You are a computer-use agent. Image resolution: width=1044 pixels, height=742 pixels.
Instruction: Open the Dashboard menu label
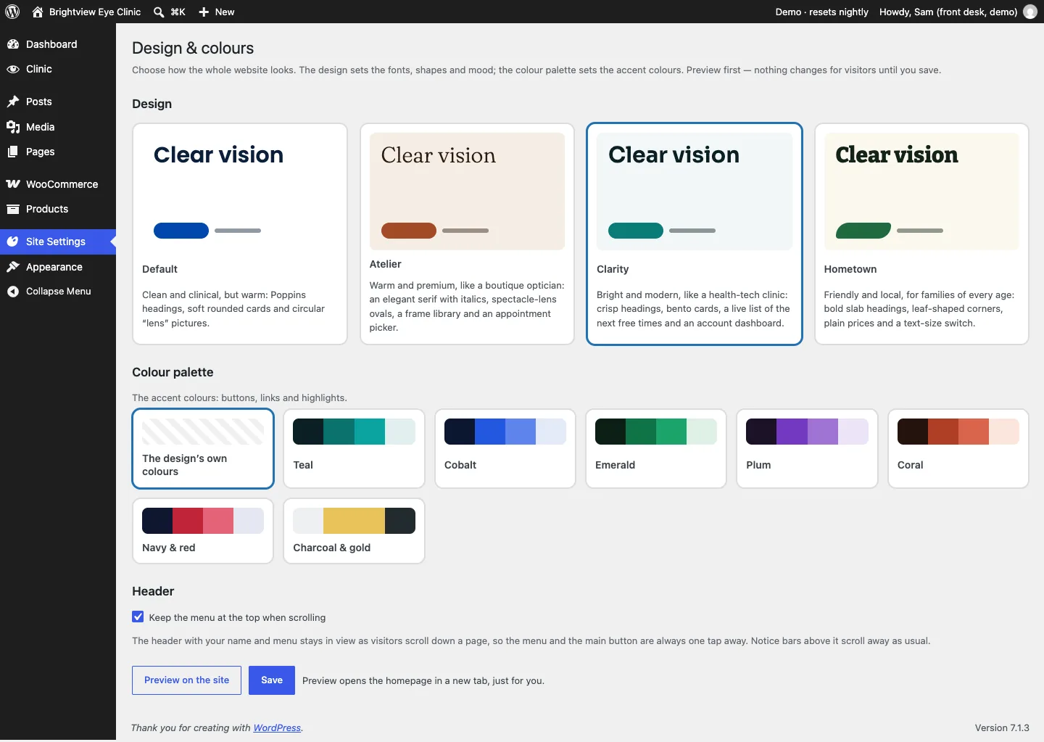tap(51, 44)
